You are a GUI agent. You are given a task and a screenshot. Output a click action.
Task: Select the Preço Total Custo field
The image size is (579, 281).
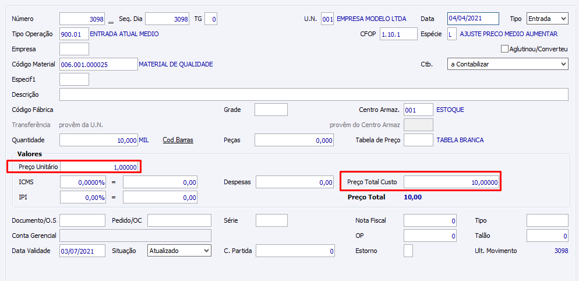point(451,182)
